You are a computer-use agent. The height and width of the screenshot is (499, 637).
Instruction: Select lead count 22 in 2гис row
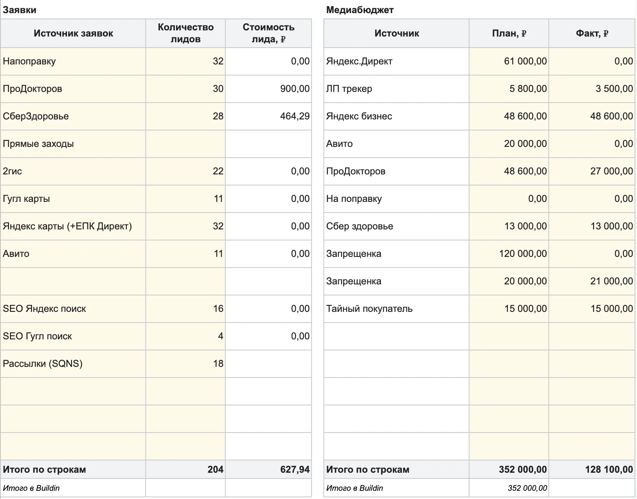[x=186, y=172]
